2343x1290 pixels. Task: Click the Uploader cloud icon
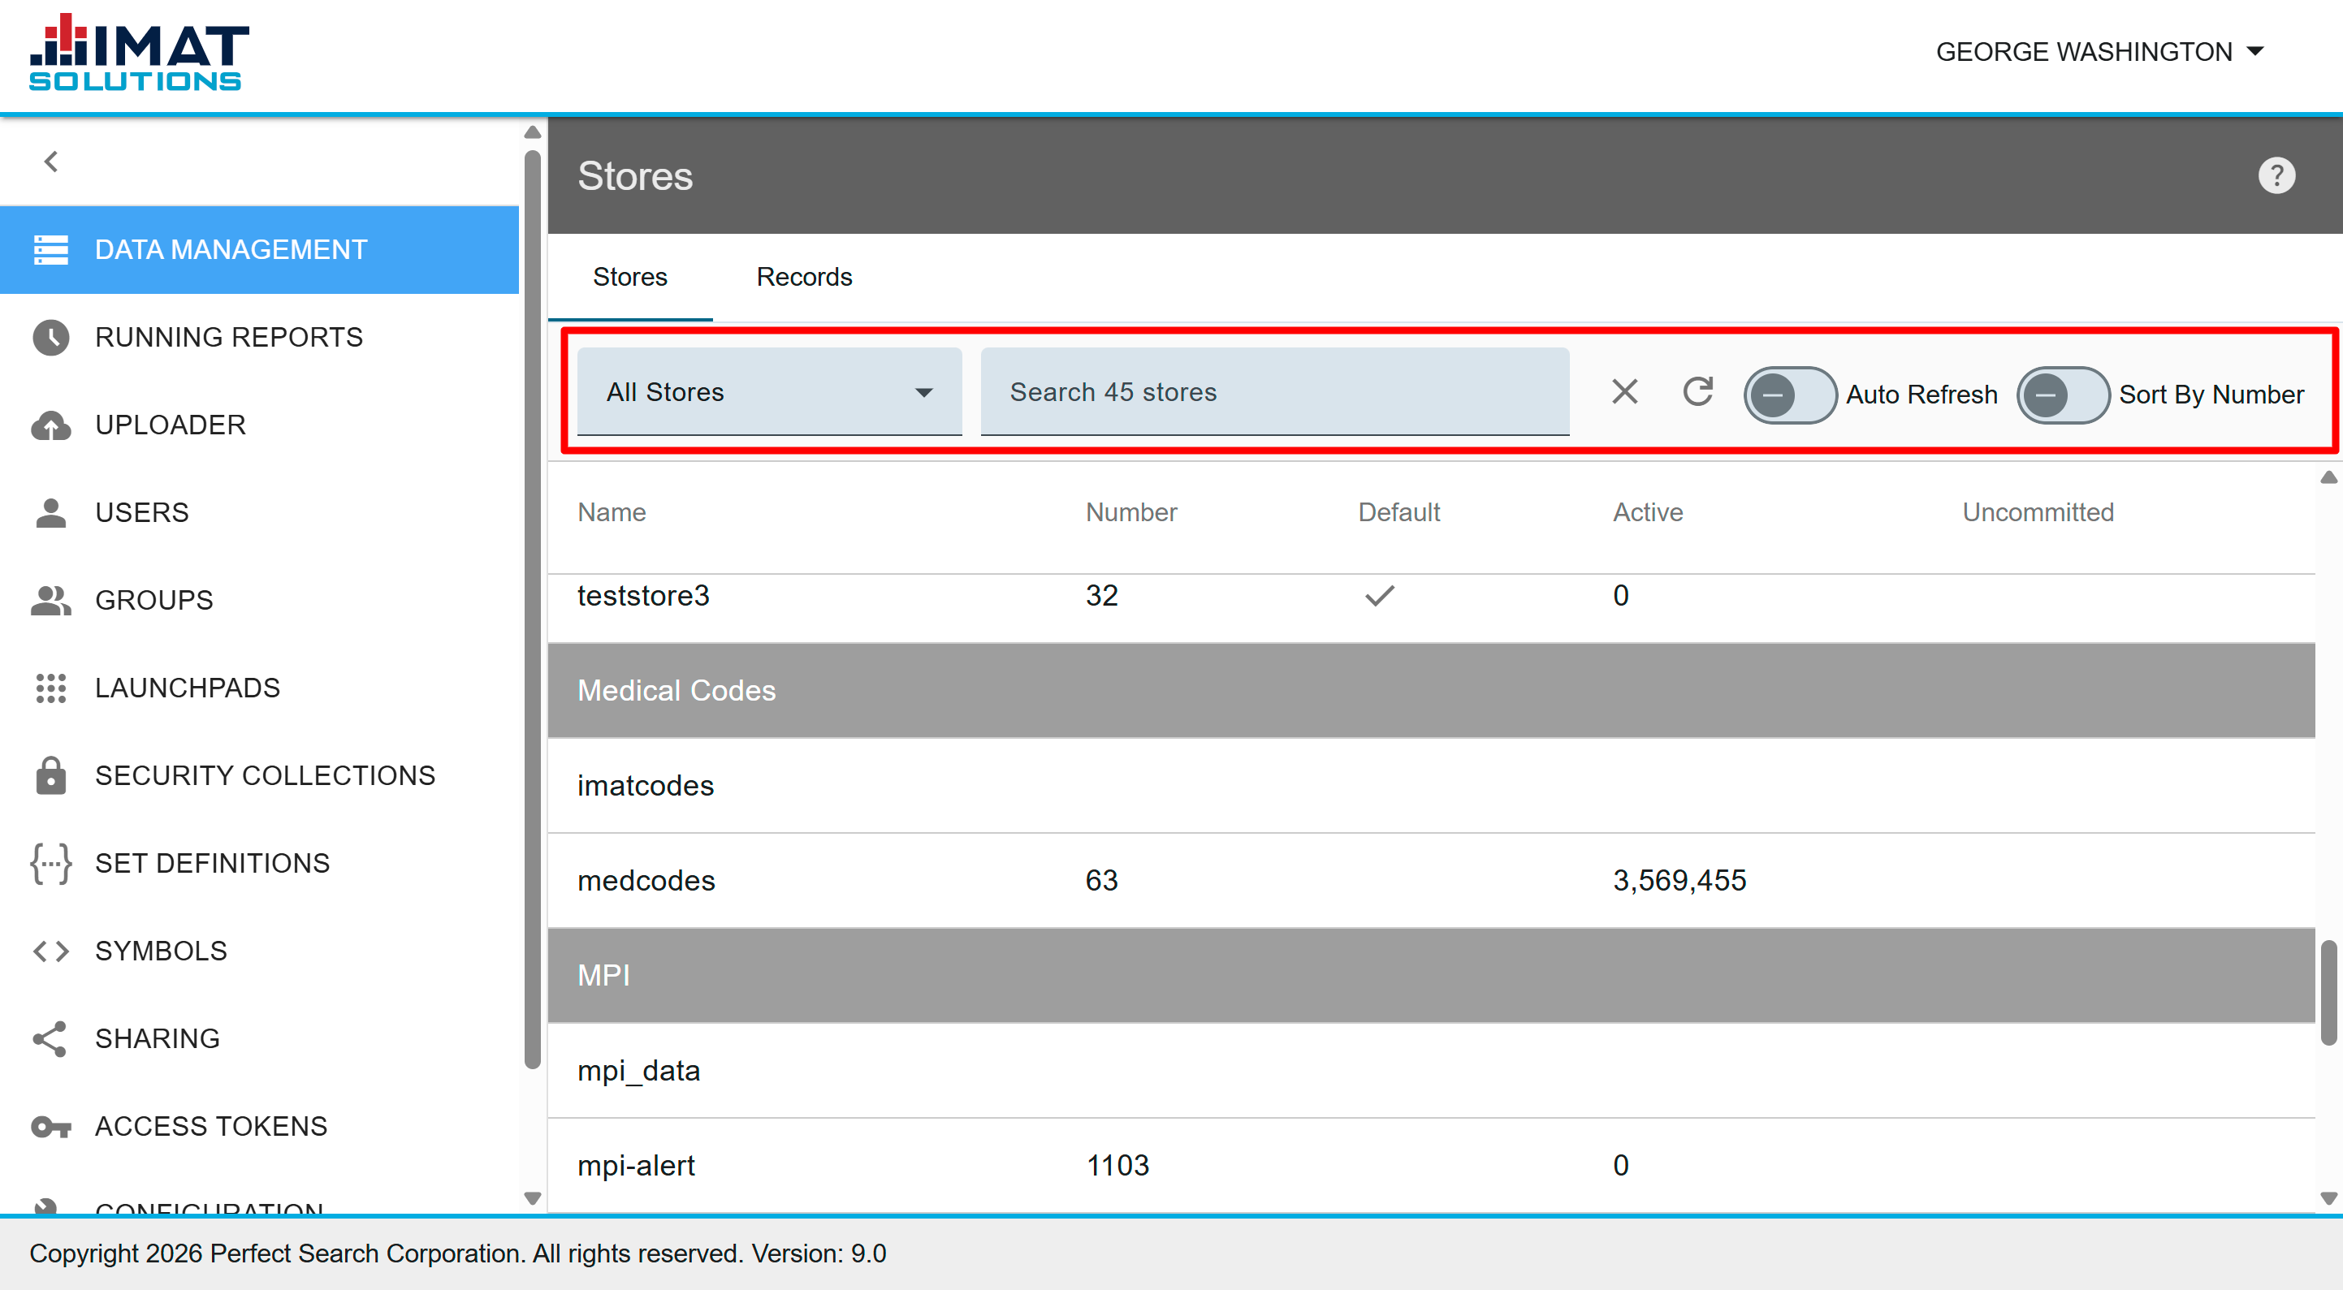pyautogui.click(x=51, y=425)
